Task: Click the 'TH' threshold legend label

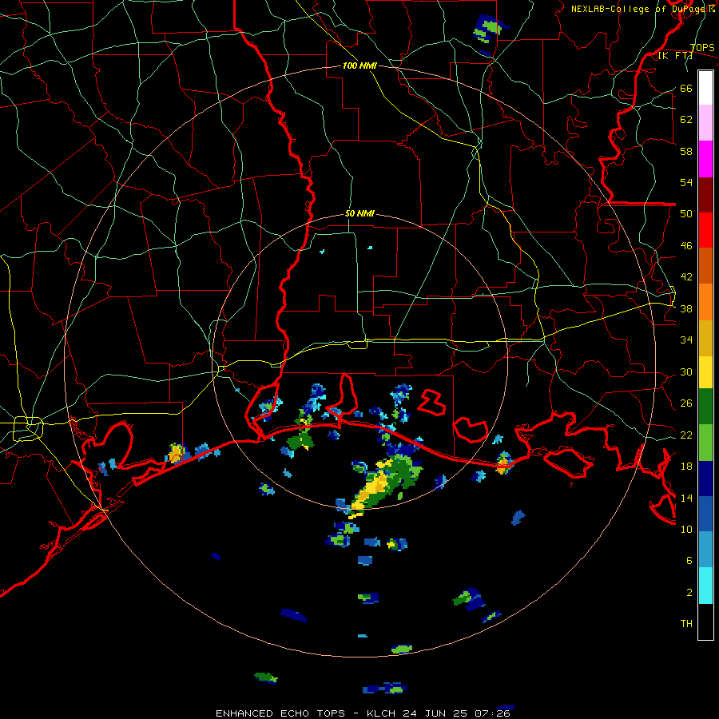Action: pyautogui.click(x=686, y=623)
